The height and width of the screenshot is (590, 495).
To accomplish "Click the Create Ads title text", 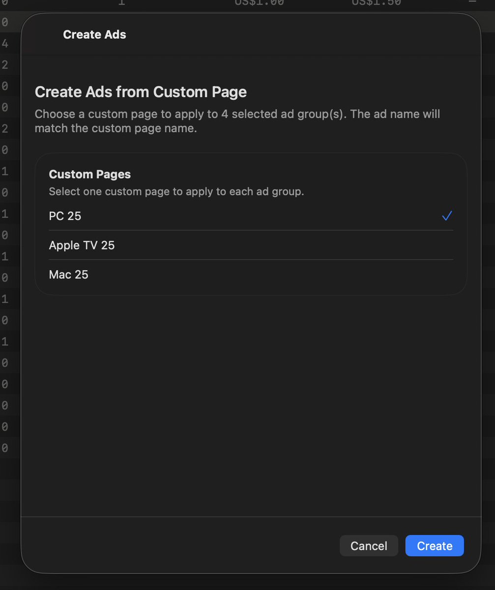I will coord(94,34).
